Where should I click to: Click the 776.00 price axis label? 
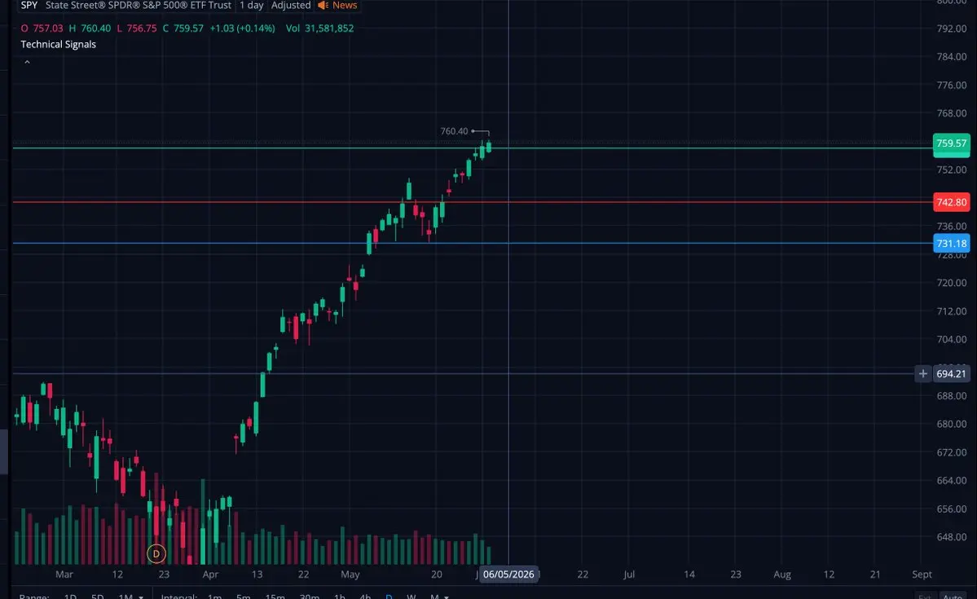coord(952,85)
